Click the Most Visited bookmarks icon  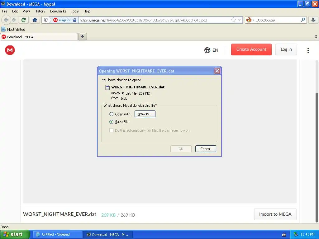coord(3,29)
